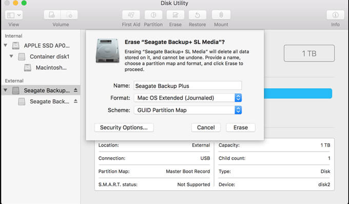Eject the Seagate Backup... parent disk

pos(75,90)
